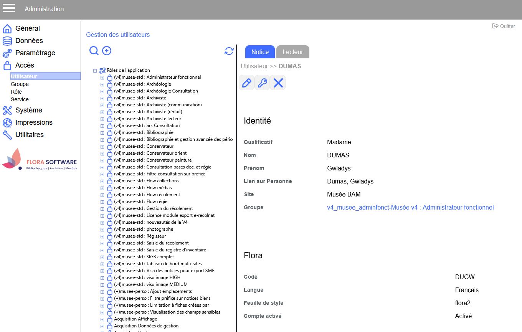
Task: Open the hamburger menu icon
Action: pyautogui.click(x=8, y=8)
